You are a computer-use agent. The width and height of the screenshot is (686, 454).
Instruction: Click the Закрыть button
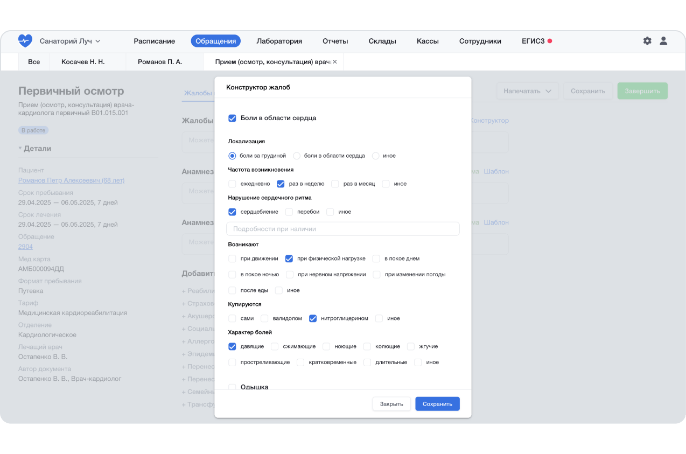391,404
